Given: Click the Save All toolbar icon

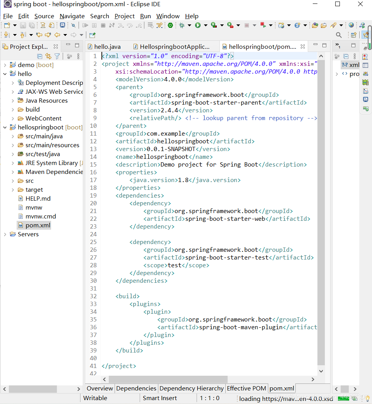Looking at the screenshot, I should [x=32, y=26].
